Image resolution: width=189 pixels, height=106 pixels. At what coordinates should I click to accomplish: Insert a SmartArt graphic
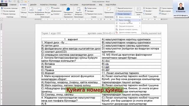[x=56, y=8]
